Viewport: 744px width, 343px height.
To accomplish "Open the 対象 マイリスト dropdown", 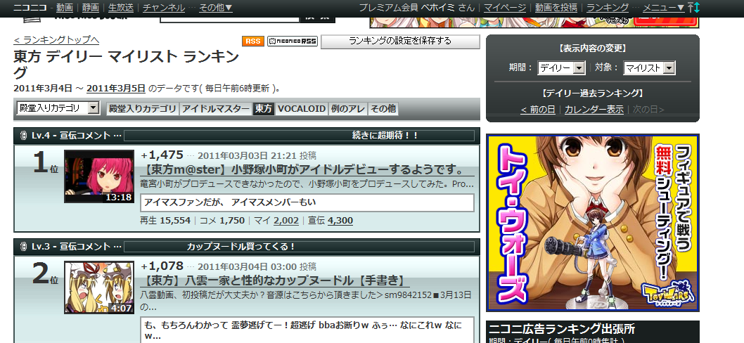I will coord(649,68).
